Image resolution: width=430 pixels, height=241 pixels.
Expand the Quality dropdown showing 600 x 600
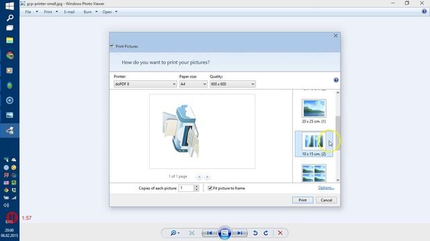point(232,84)
